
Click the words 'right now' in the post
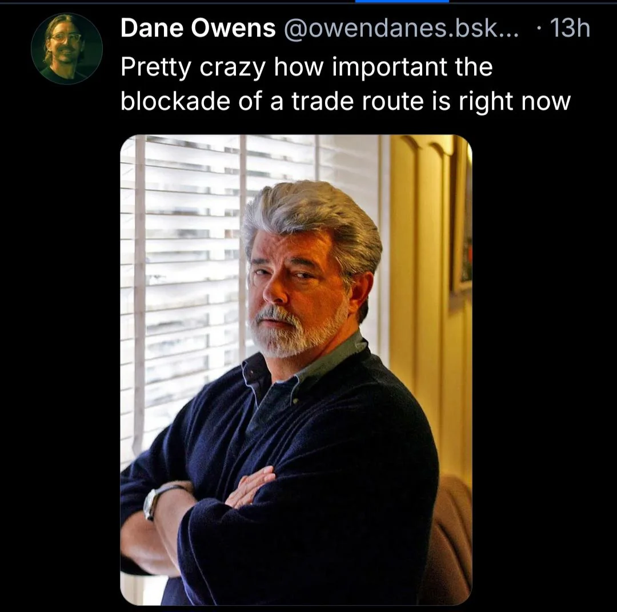[x=515, y=102]
